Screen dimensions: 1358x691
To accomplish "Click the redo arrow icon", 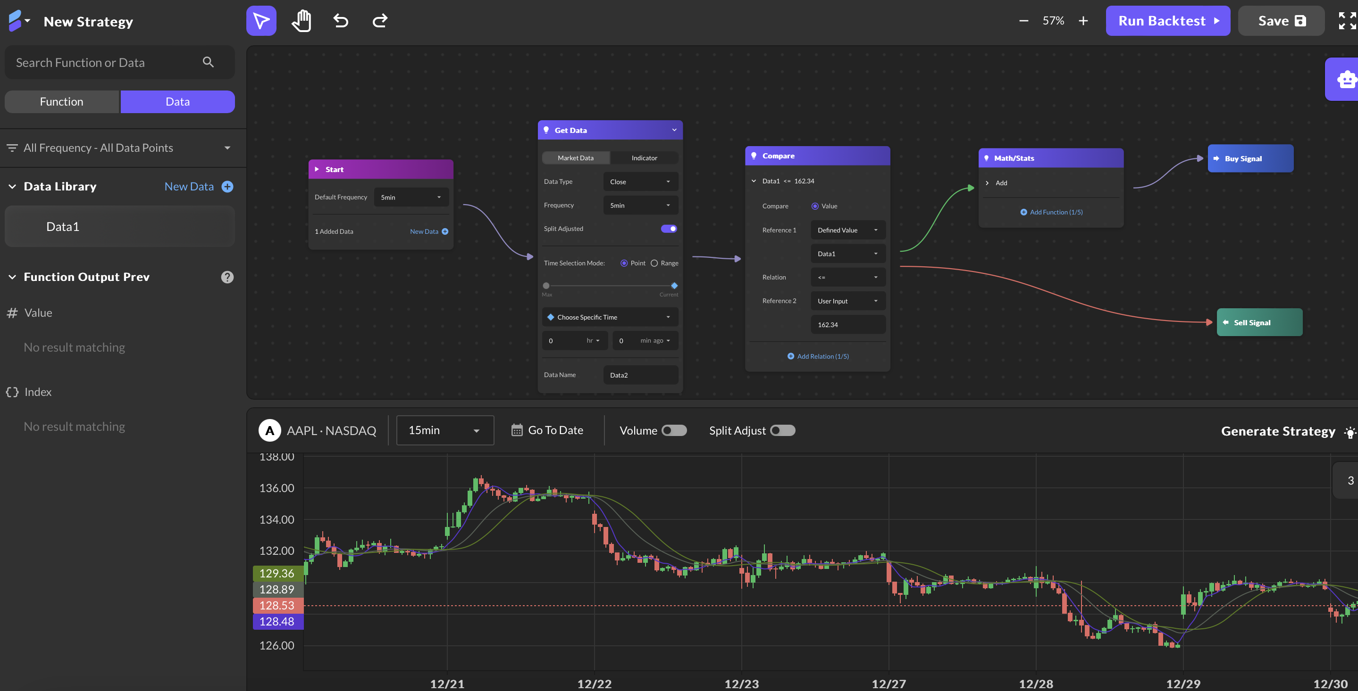I will (x=379, y=21).
